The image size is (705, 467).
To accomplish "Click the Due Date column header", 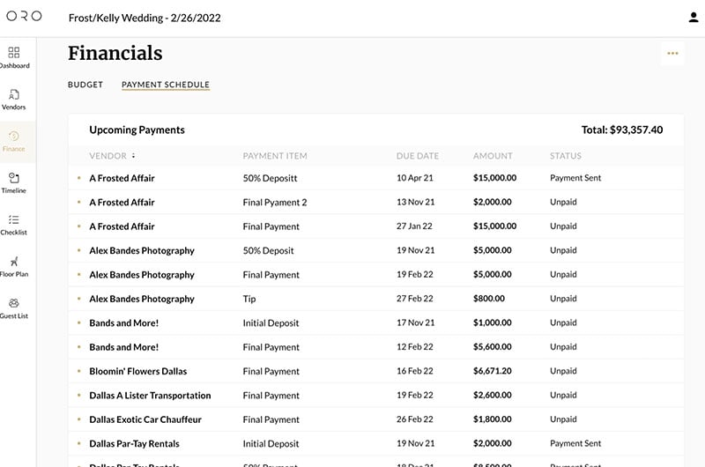I will click(417, 156).
